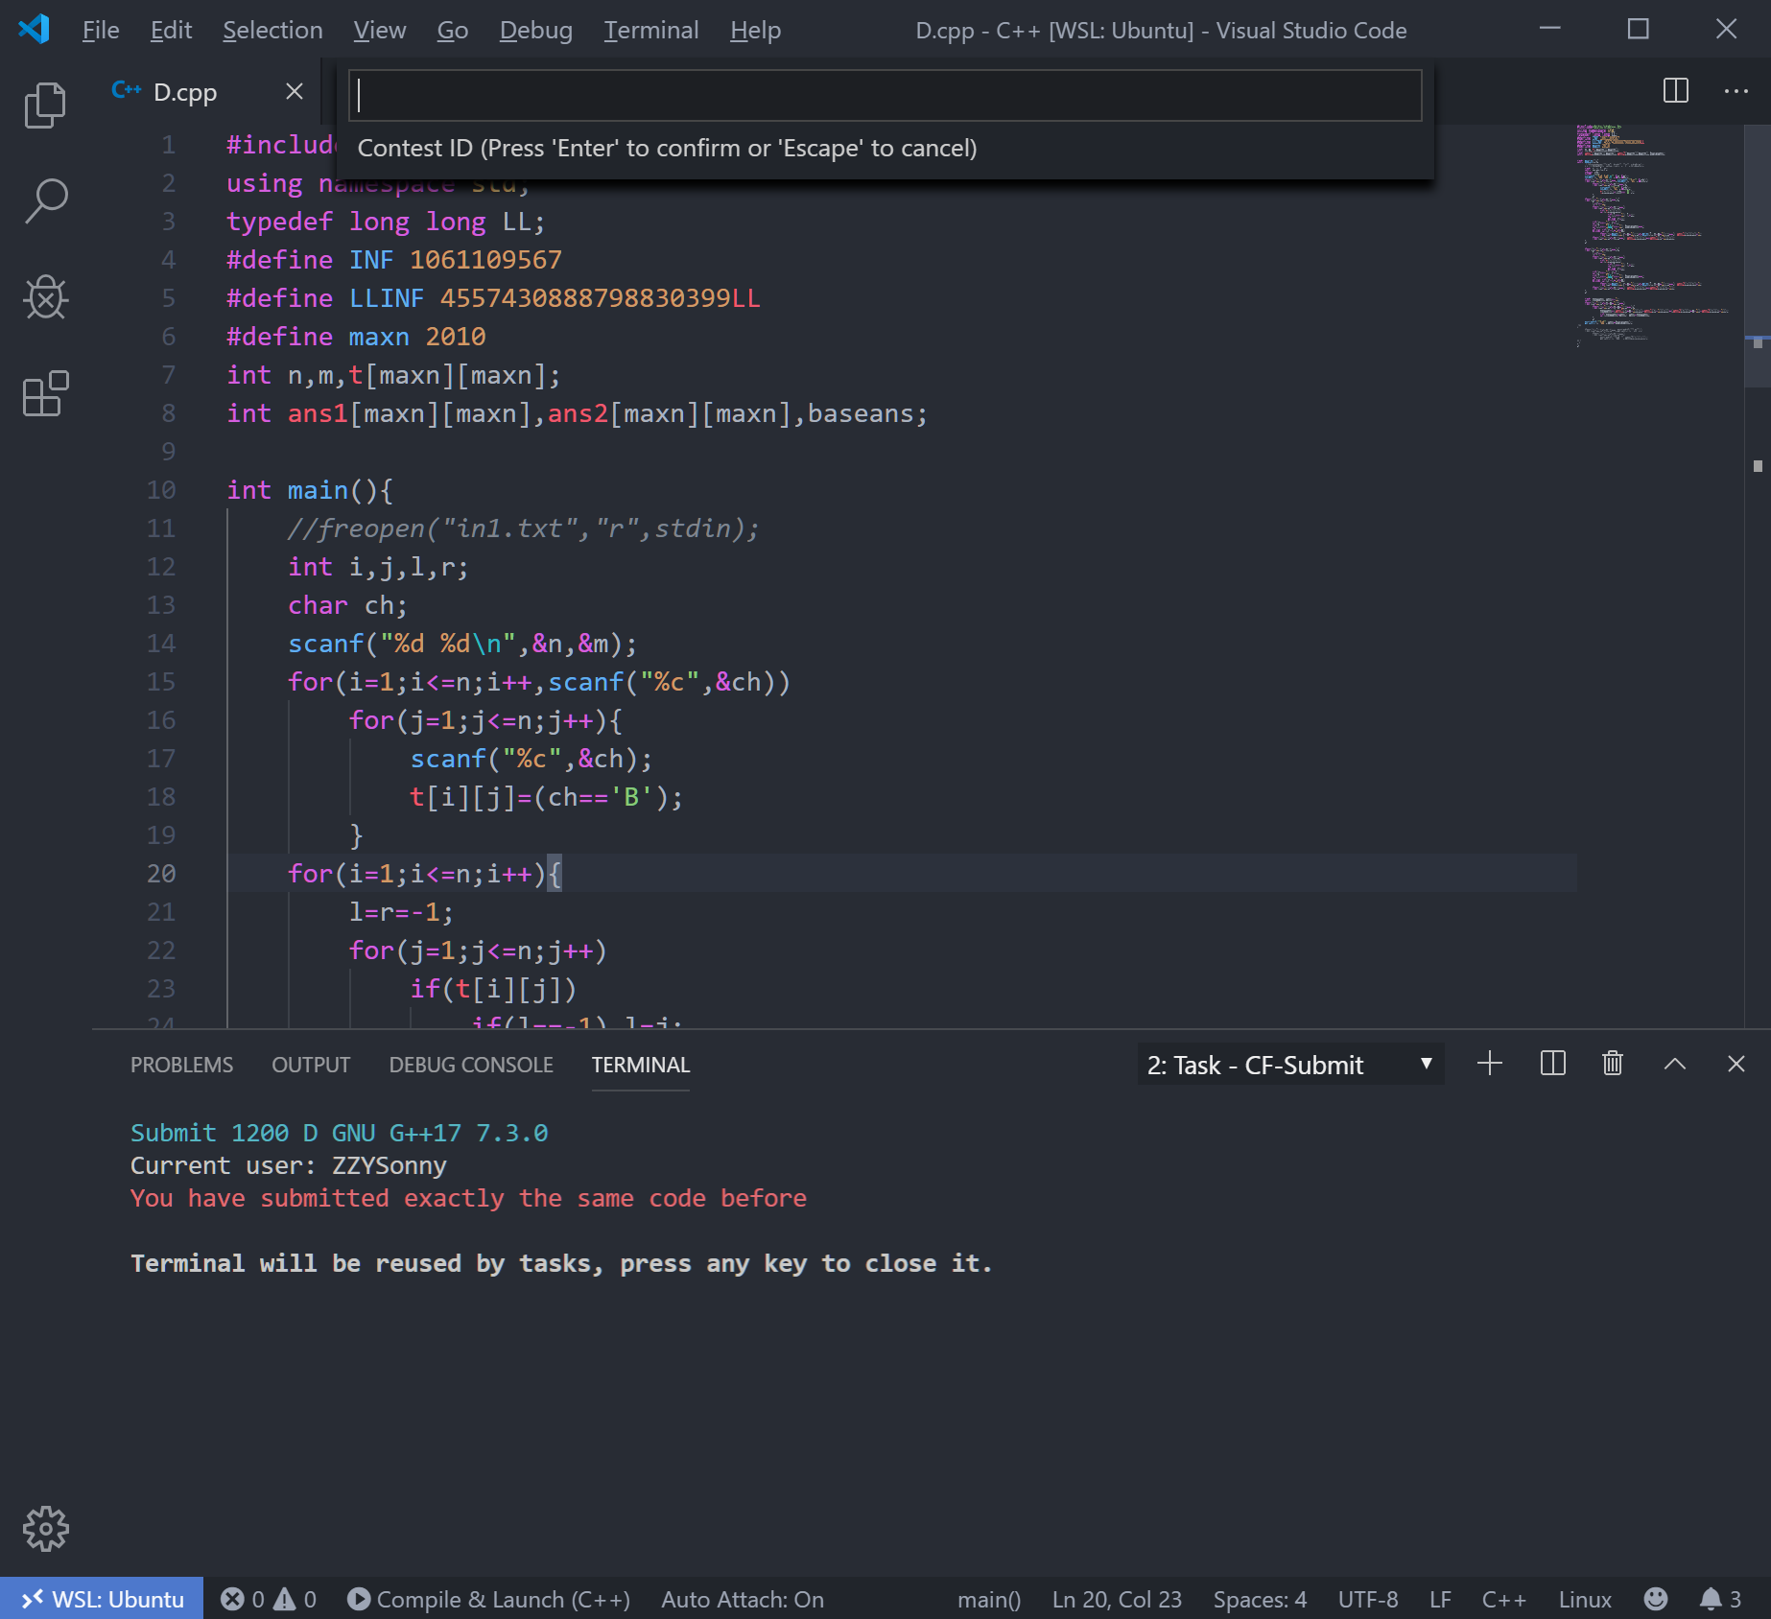Image resolution: width=1771 pixels, height=1619 pixels.
Task: Create a new terminal with the plus icon
Action: point(1490,1064)
